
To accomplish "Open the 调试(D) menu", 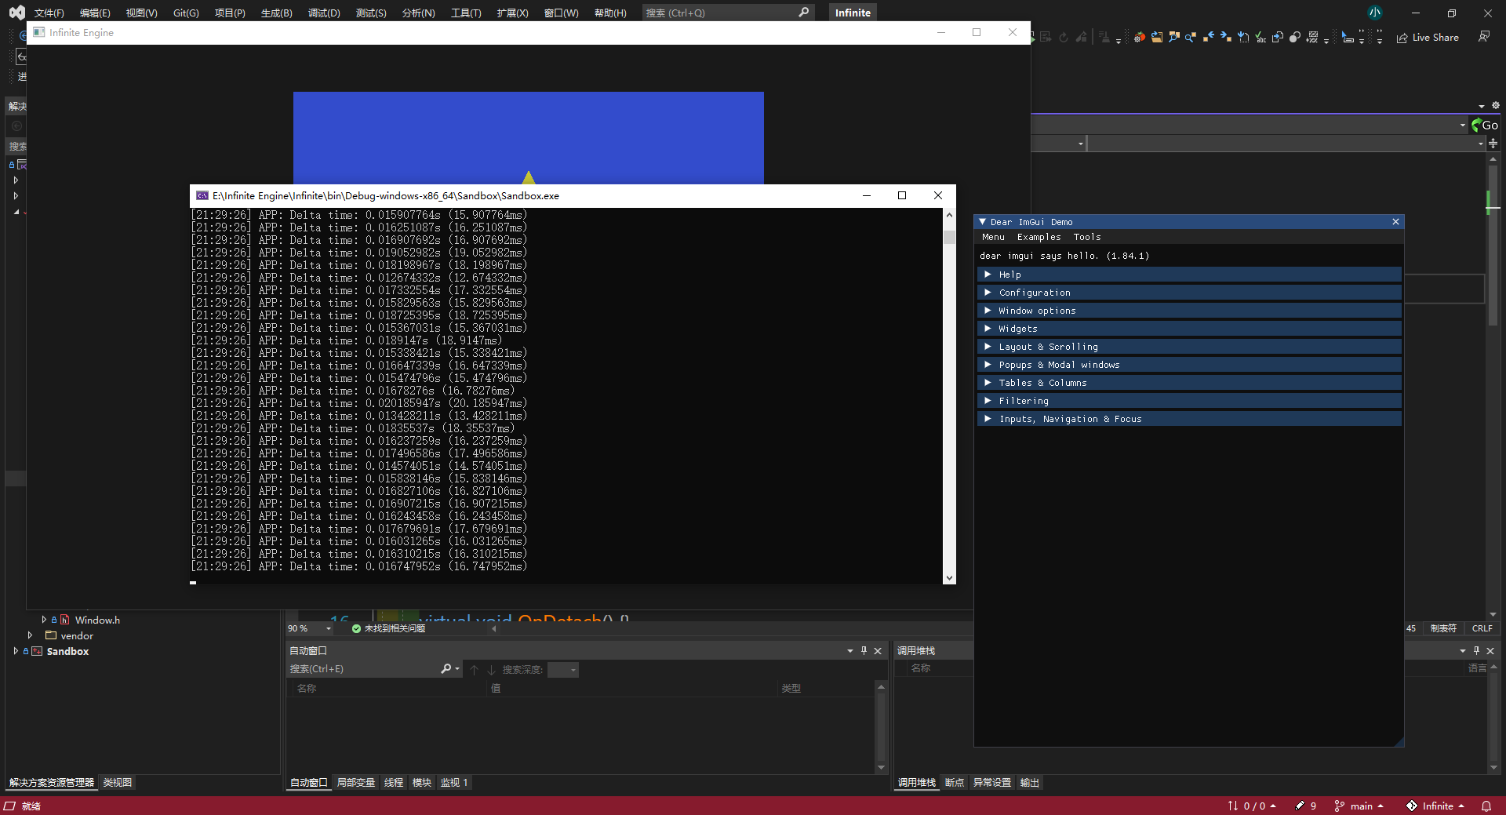I will click(324, 13).
